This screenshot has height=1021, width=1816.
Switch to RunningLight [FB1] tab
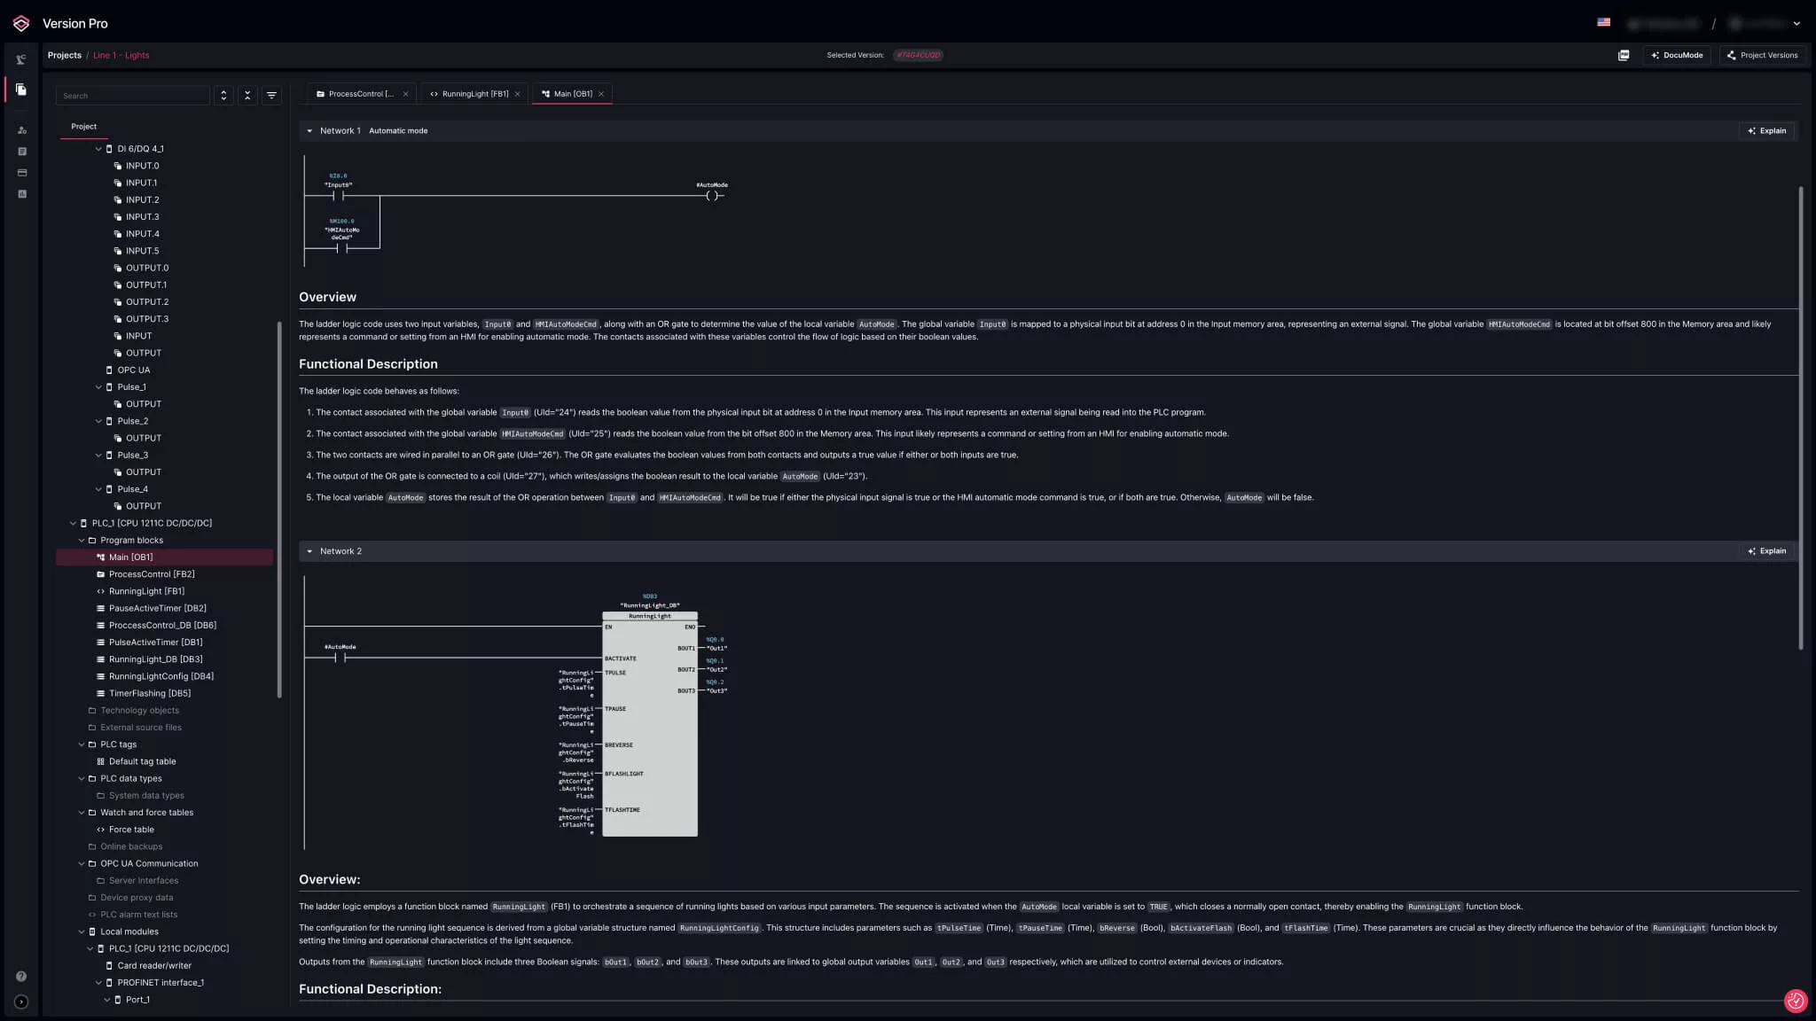474,94
